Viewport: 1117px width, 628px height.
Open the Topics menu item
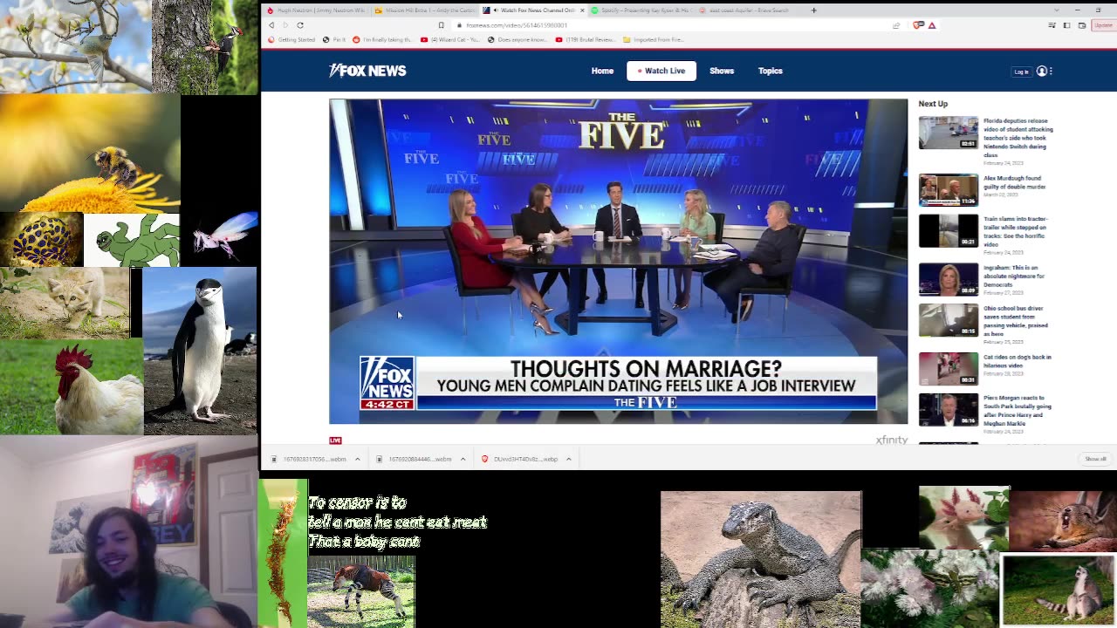click(771, 71)
